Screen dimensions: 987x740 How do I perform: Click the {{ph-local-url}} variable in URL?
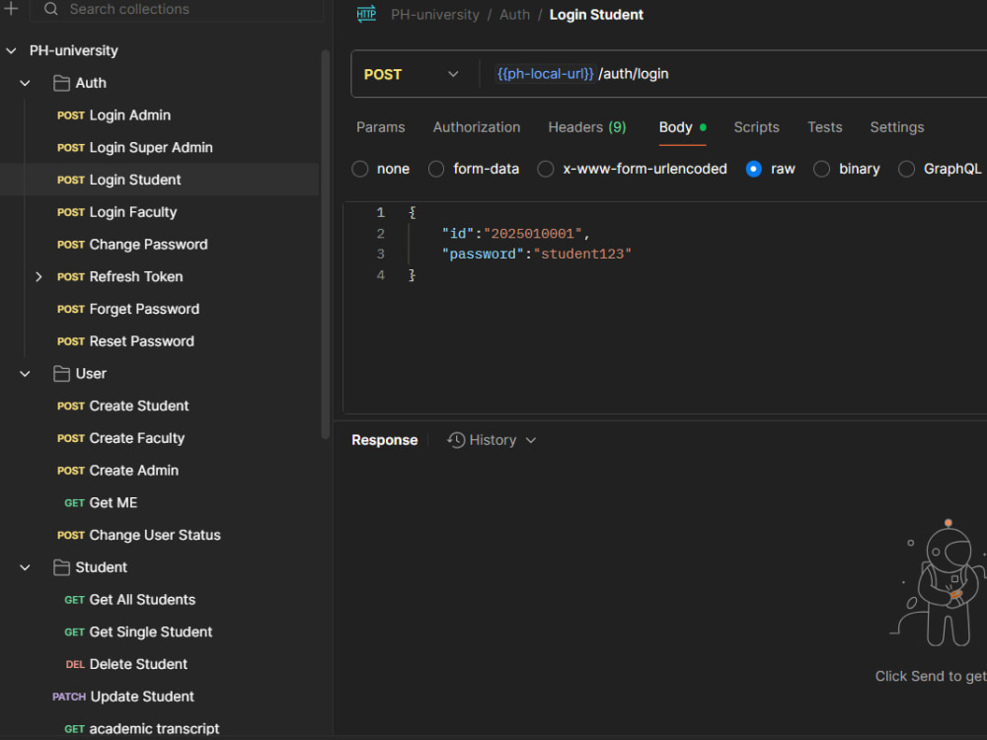point(545,74)
